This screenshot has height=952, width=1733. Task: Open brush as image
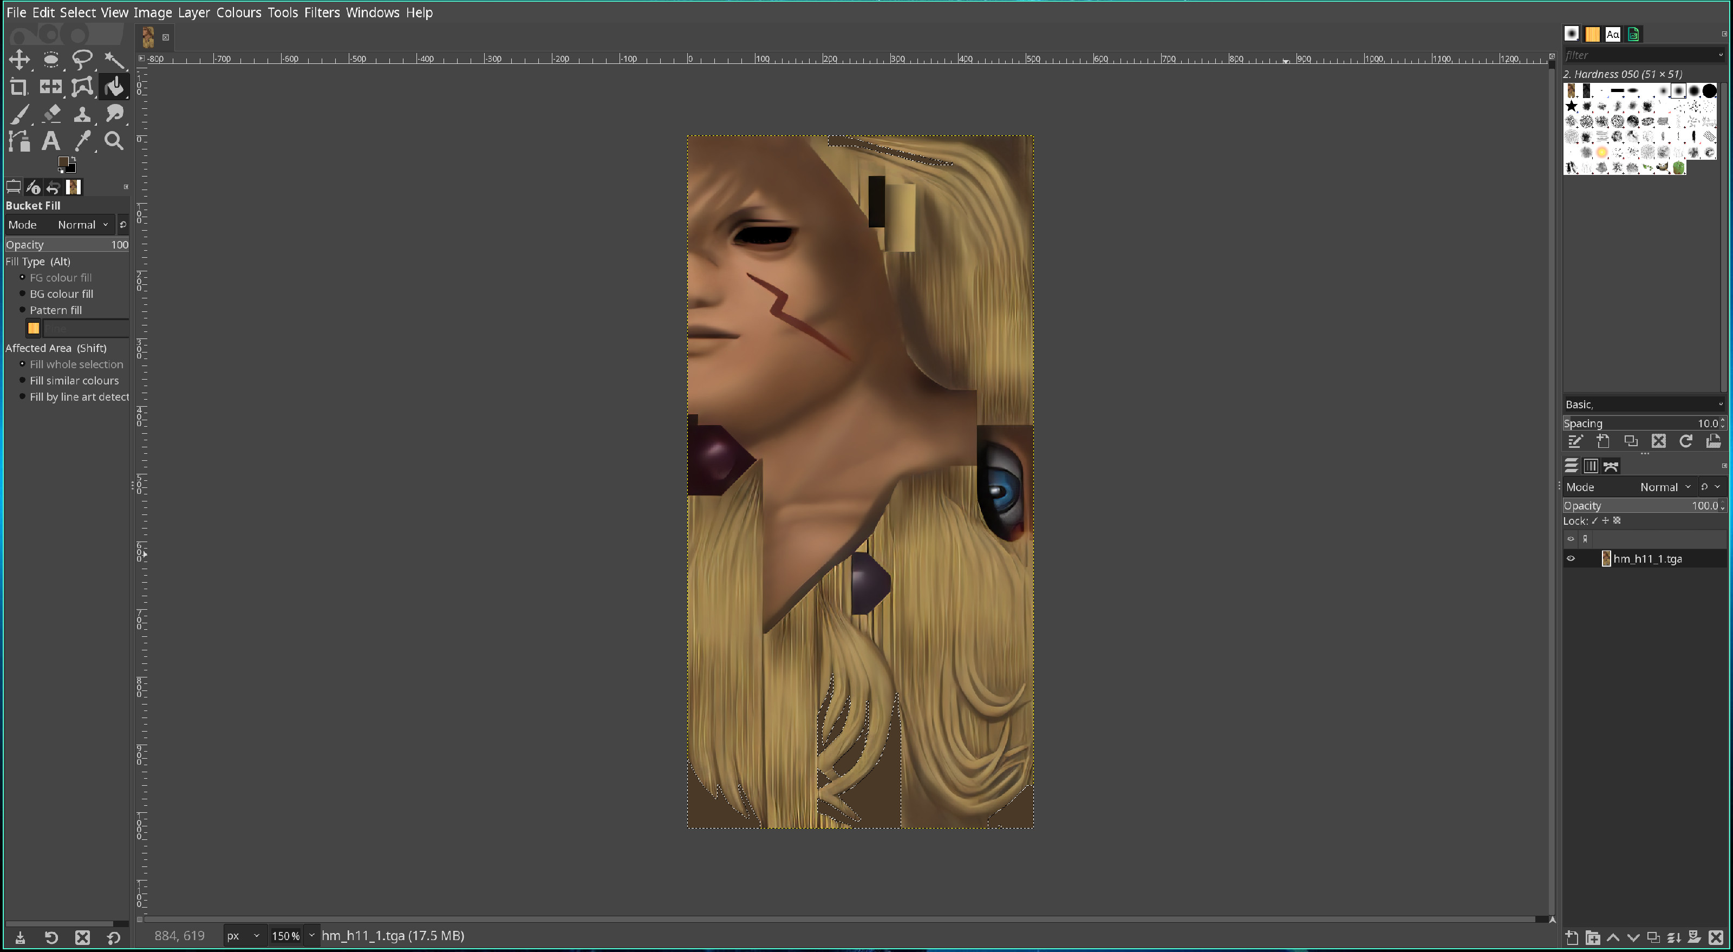click(1714, 441)
